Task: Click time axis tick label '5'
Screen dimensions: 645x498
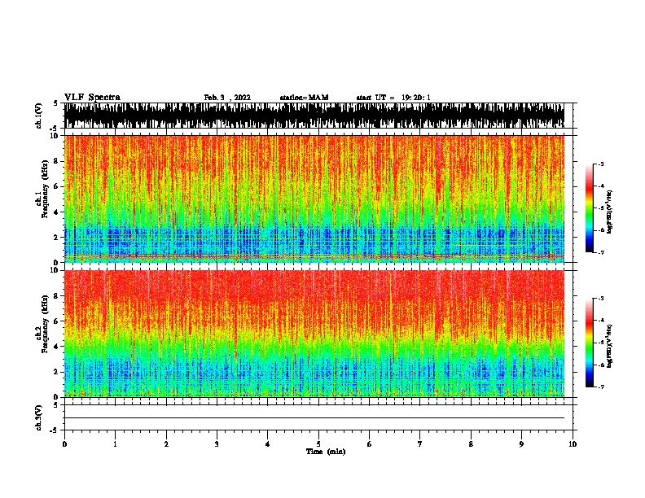Action: pyautogui.click(x=318, y=444)
